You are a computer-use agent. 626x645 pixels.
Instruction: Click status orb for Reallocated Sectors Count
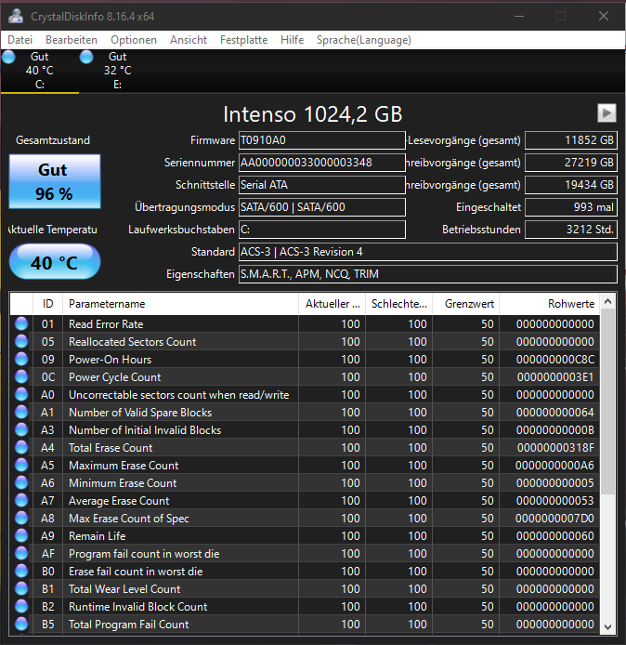pos(21,342)
